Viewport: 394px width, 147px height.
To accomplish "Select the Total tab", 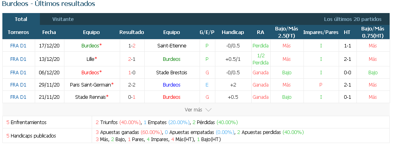I will tap(21, 19).
